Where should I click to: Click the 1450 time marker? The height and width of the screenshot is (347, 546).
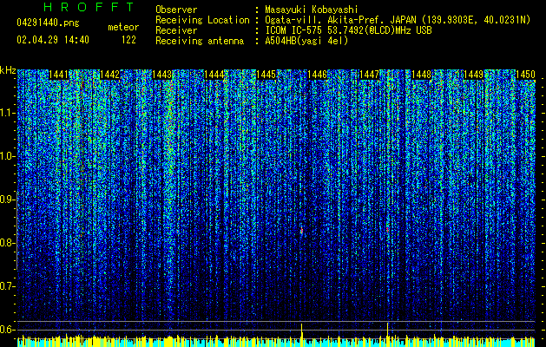(525, 75)
